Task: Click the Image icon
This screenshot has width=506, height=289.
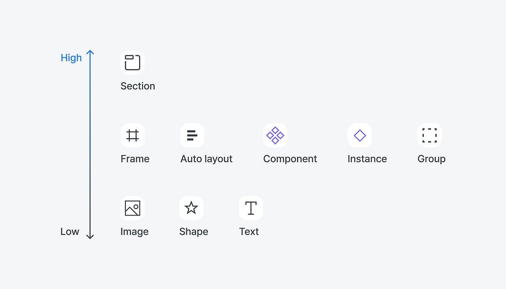Action: tap(132, 208)
